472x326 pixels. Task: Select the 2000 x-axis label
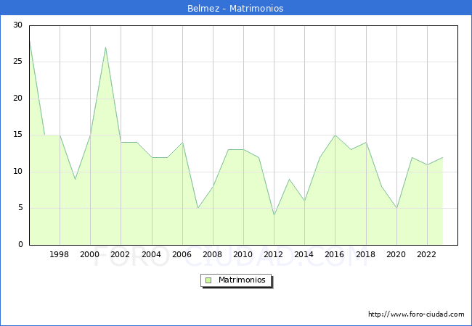90,255
